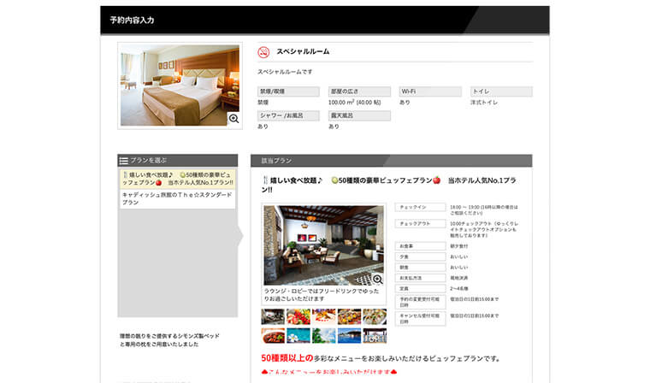The width and height of the screenshot is (650, 383).
Task: Select the second thumbnail in the top gallery row
Action: (x=298, y=315)
